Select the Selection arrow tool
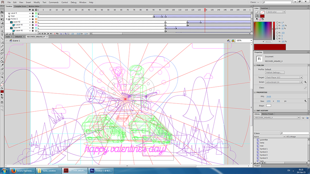This screenshot has height=174, width=310. 2,12
